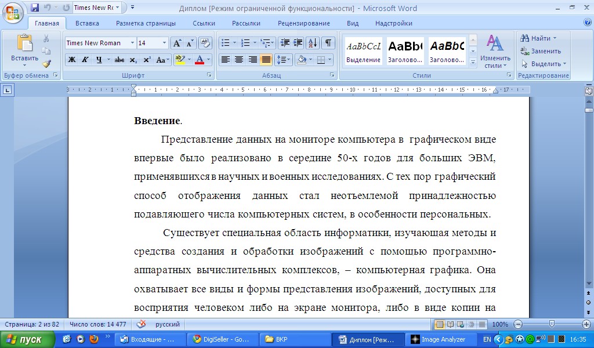The height and width of the screenshot is (348, 594).
Task: Click the zoom slider in the status bar
Action: [x=552, y=324]
